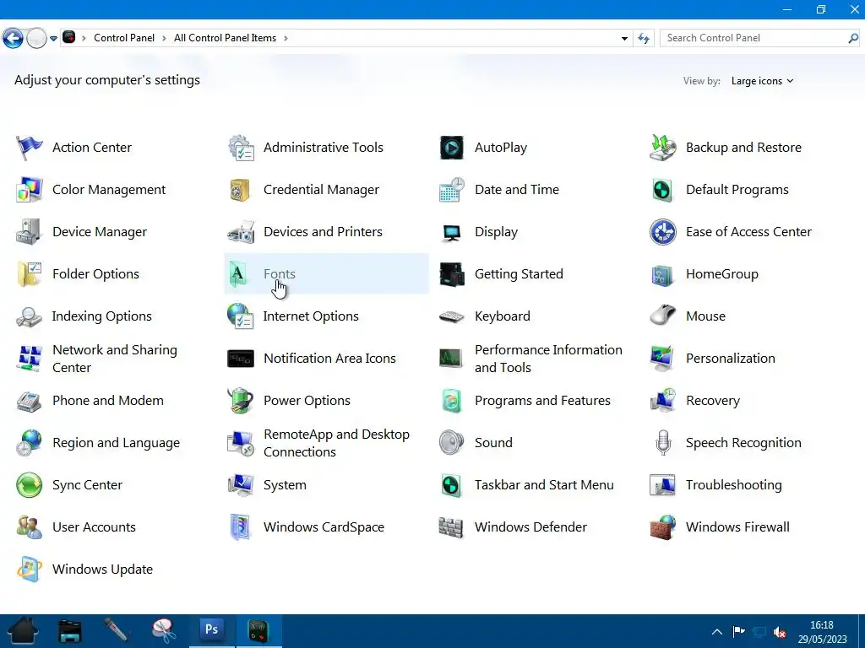The width and height of the screenshot is (865, 648).
Task: Open the Personalization link
Action: pos(731,358)
